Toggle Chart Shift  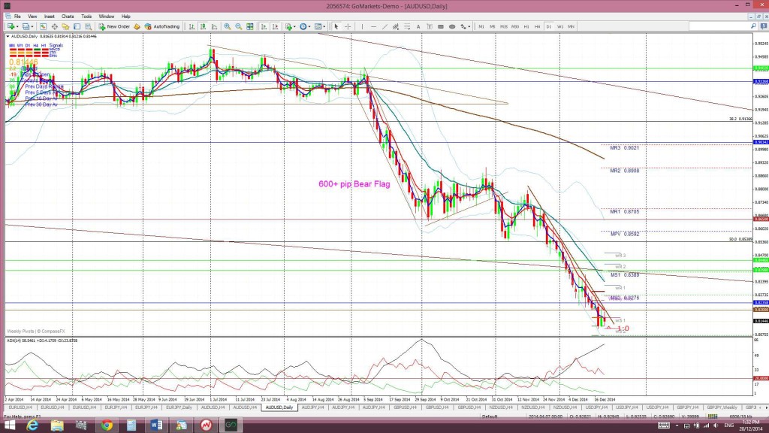[275, 26]
